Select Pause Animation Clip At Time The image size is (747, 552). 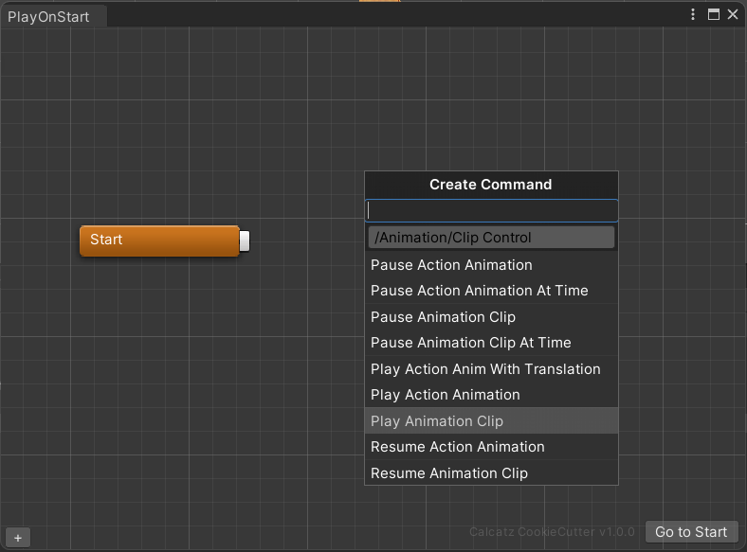coord(491,343)
